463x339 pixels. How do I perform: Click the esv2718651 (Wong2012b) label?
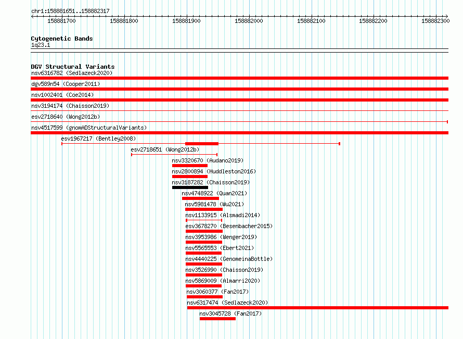coord(165,149)
